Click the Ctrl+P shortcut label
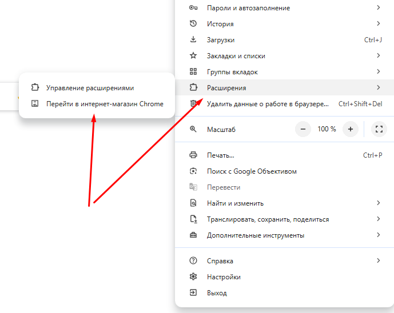The height and width of the screenshot is (313, 394). click(x=372, y=155)
